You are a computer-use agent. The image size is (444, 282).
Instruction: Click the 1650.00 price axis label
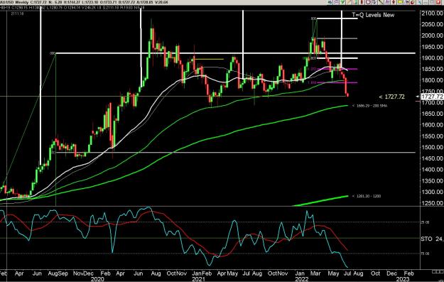click(x=432, y=114)
